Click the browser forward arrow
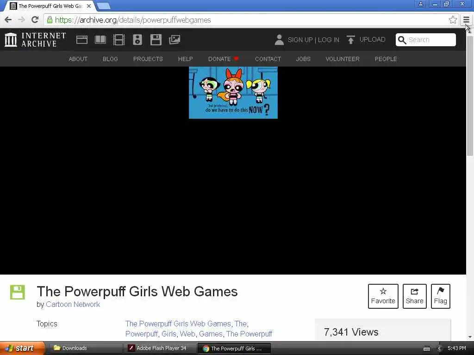 coord(21,20)
